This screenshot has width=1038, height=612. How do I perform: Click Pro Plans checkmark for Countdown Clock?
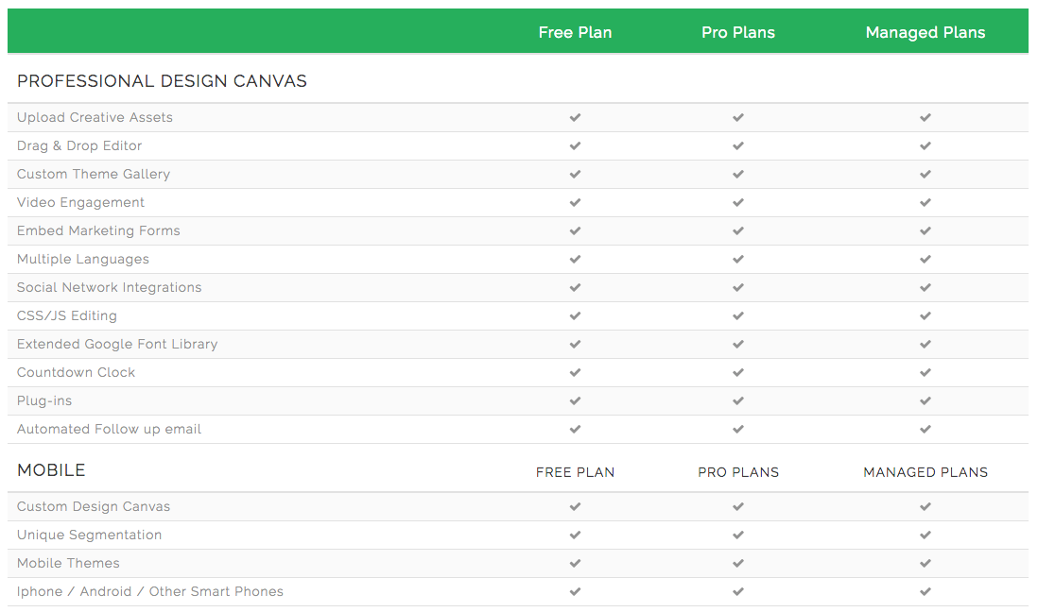pyautogui.click(x=738, y=373)
